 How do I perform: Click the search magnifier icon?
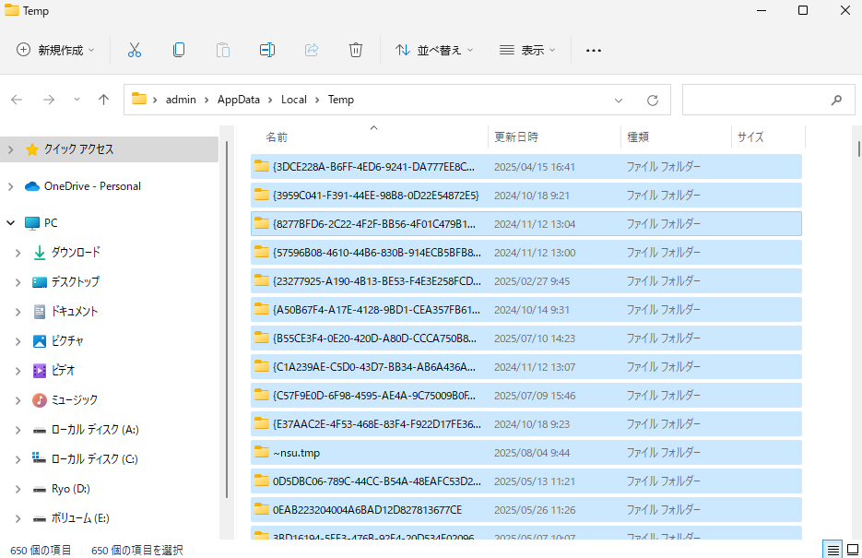(x=834, y=99)
